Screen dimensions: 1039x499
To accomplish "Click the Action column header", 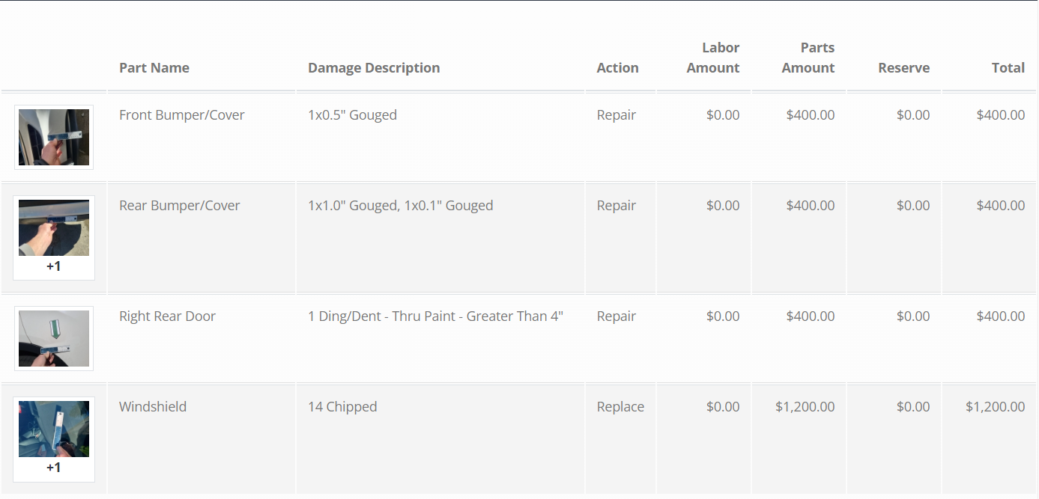I will (x=618, y=68).
